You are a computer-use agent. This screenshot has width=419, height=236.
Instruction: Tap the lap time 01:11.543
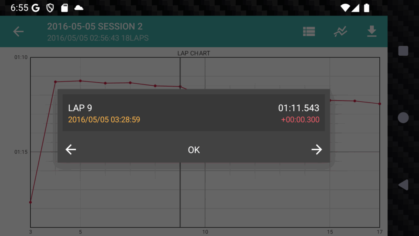299,108
